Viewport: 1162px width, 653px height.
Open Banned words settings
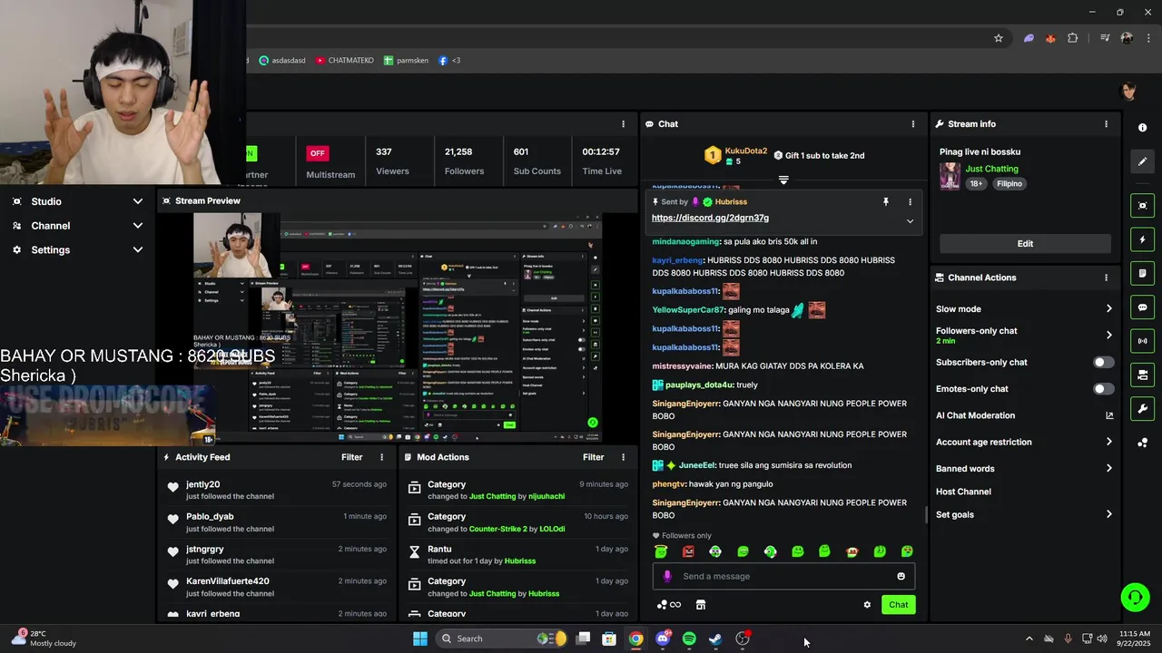(1024, 469)
